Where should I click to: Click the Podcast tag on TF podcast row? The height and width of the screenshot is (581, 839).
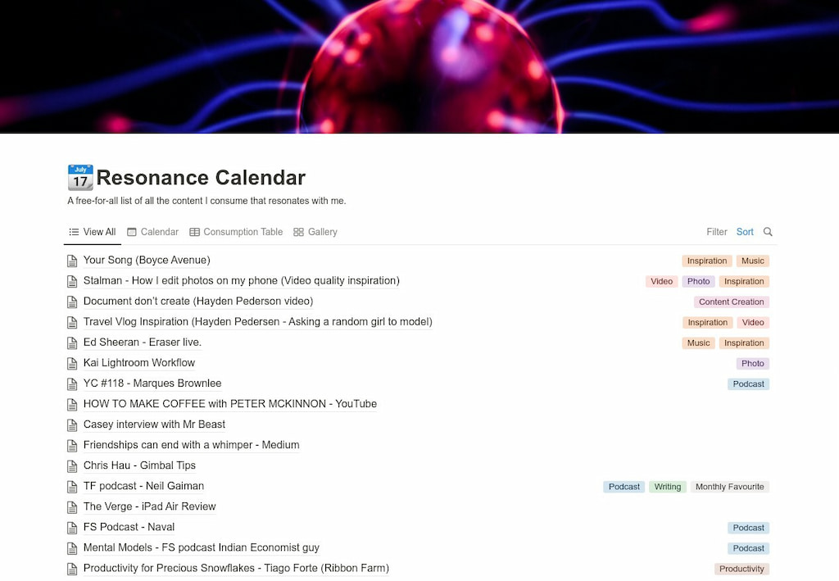click(624, 486)
